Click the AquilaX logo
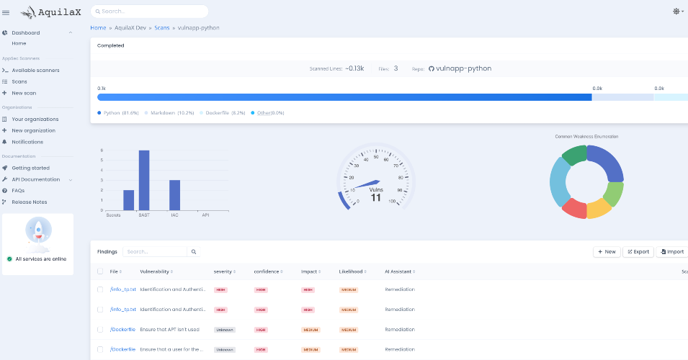The image size is (688, 360). [51, 12]
